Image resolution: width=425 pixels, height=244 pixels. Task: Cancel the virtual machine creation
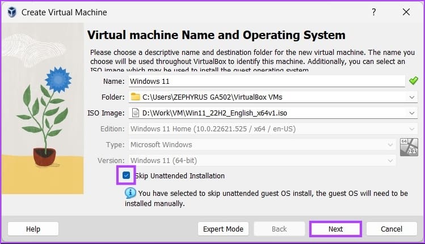[x=392, y=229]
